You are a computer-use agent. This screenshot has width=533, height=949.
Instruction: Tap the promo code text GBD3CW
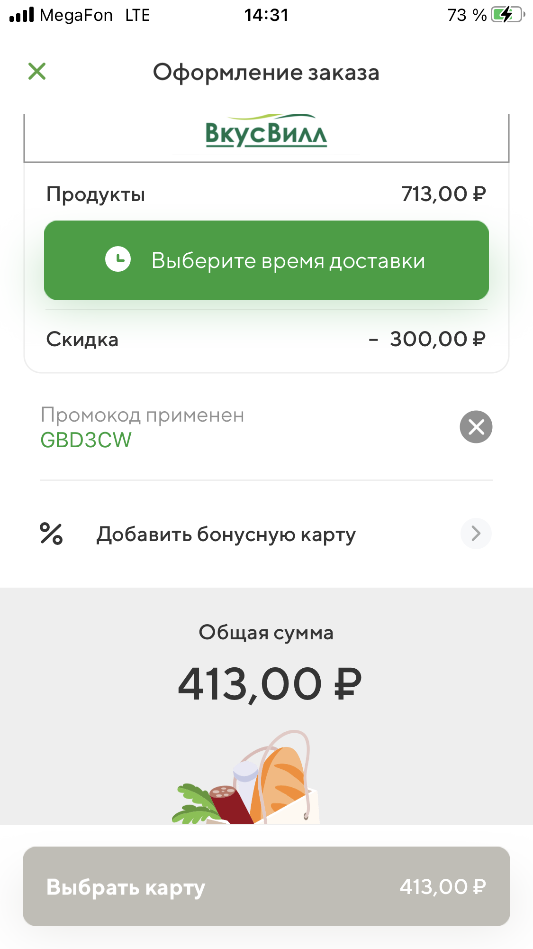86,440
